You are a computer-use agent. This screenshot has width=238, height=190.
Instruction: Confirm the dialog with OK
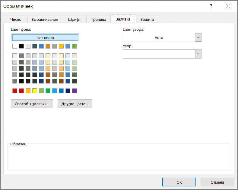(x=179, y=182)
